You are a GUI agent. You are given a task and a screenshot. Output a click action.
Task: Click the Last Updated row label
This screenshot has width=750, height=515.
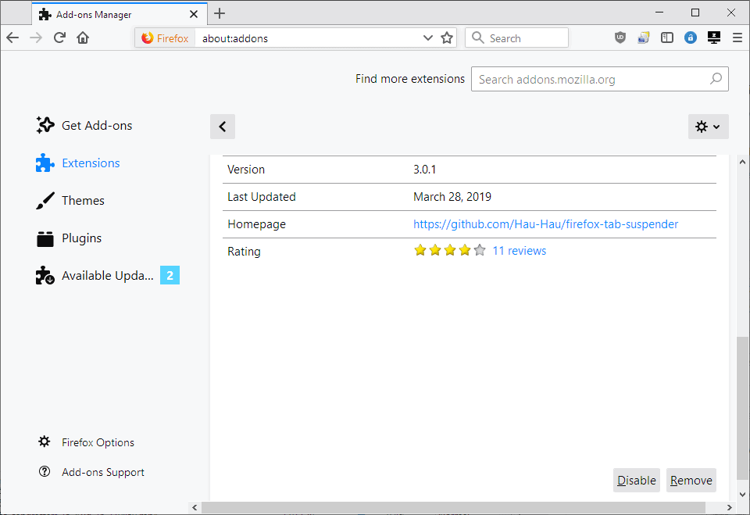pyautogui.click(x=262, y=197)
